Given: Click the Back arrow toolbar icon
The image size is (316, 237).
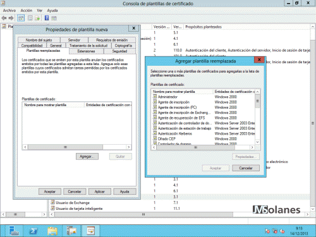Looking at the screenshot, I should point(4,18).
